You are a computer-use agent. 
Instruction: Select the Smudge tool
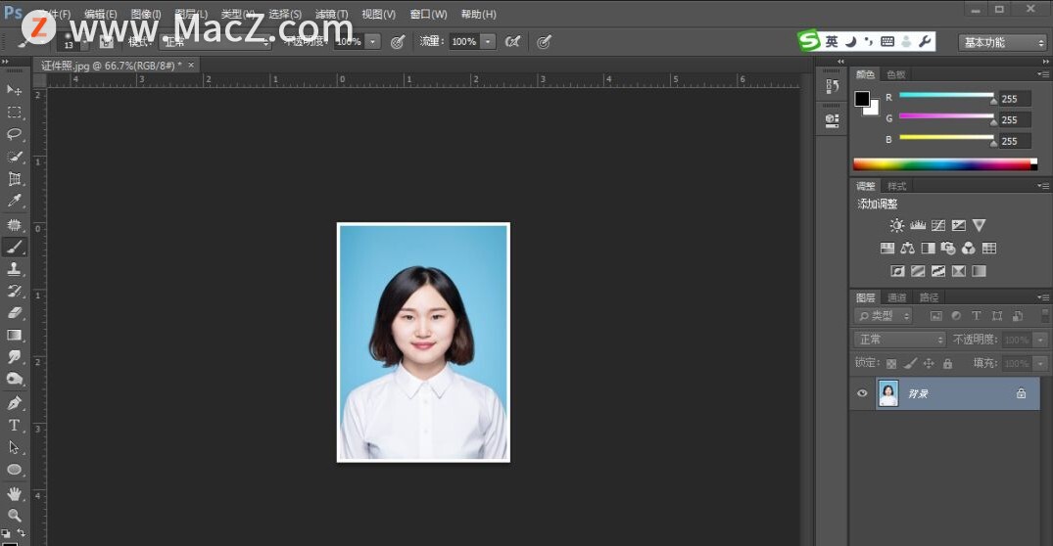(14, 357)
